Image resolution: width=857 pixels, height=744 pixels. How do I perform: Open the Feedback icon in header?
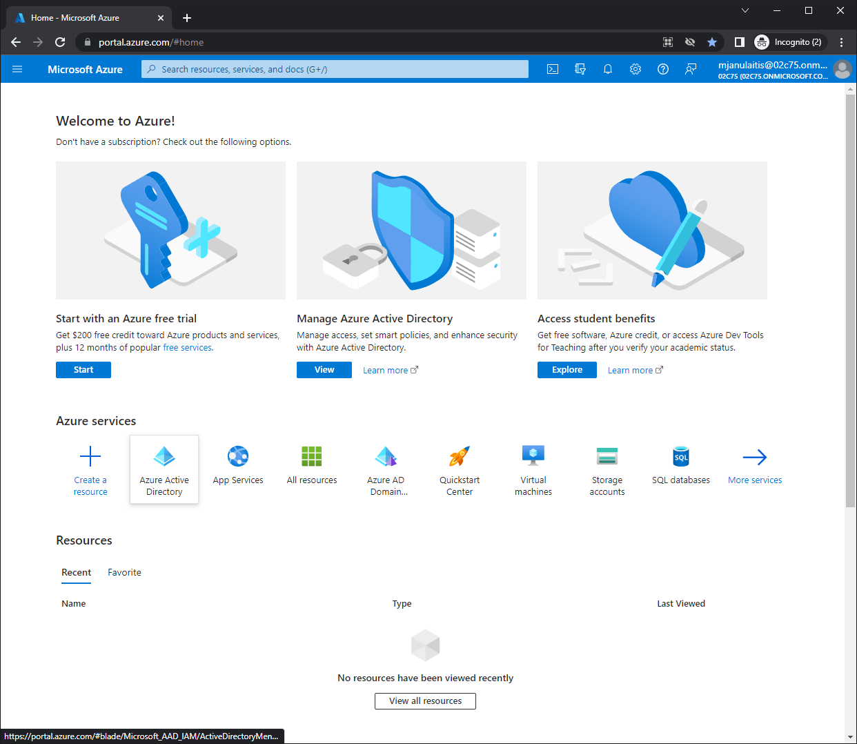[691, 69]
